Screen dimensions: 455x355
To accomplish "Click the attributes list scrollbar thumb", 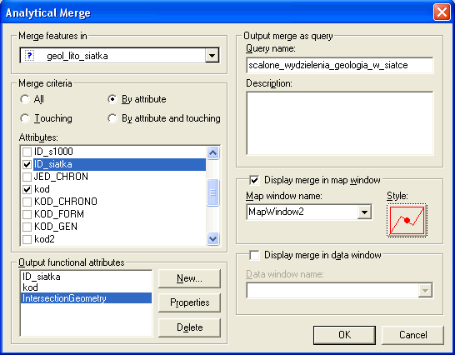I will pos(213,192).
